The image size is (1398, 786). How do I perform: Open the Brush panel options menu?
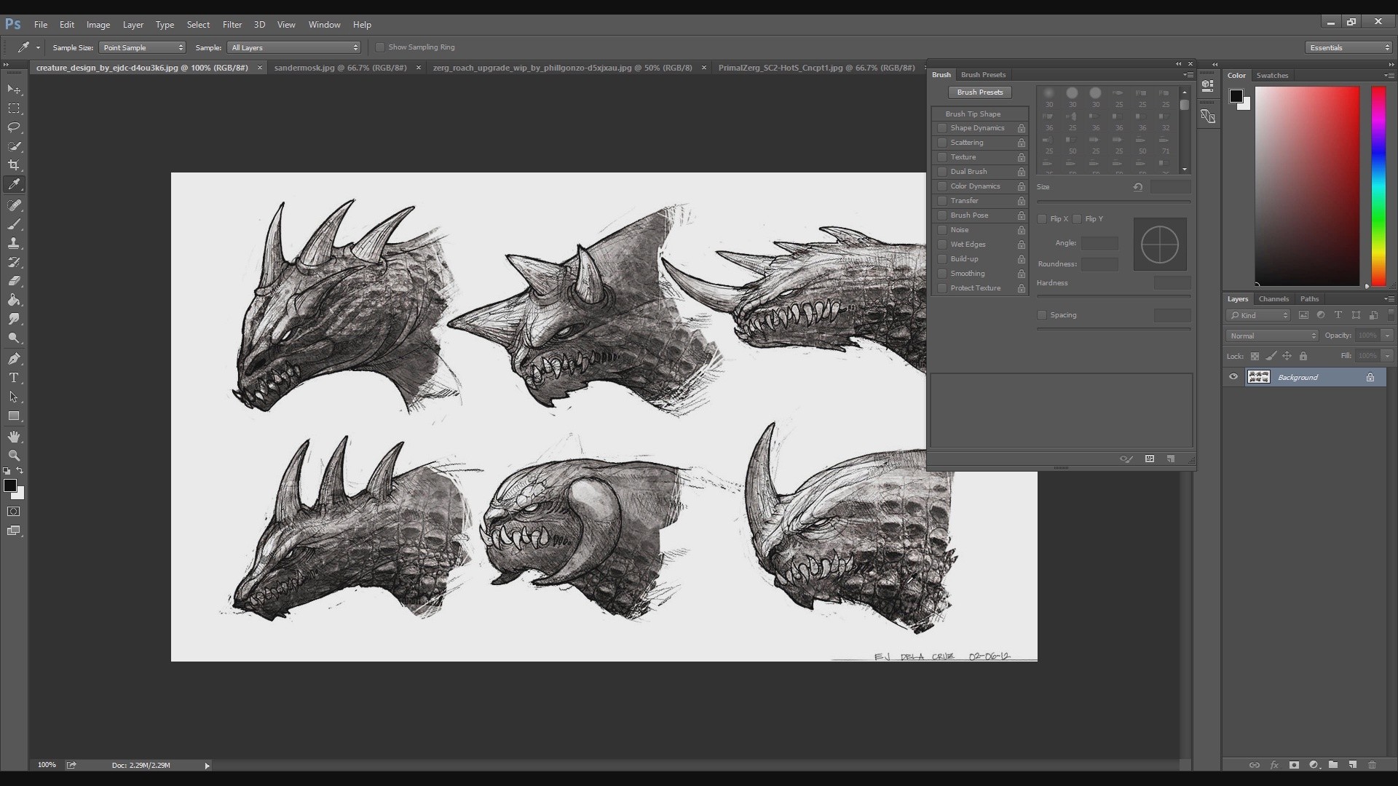1188,75
